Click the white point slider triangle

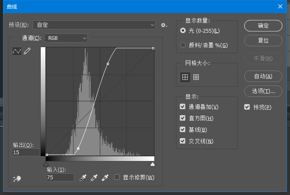click(153, 164)
